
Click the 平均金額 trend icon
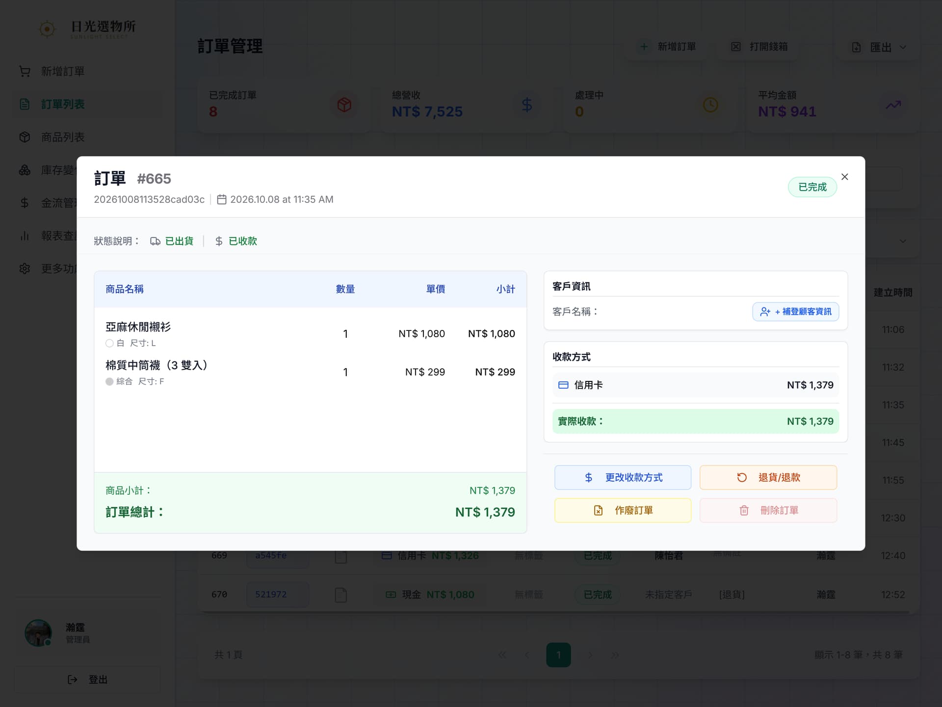pos(893,105)
